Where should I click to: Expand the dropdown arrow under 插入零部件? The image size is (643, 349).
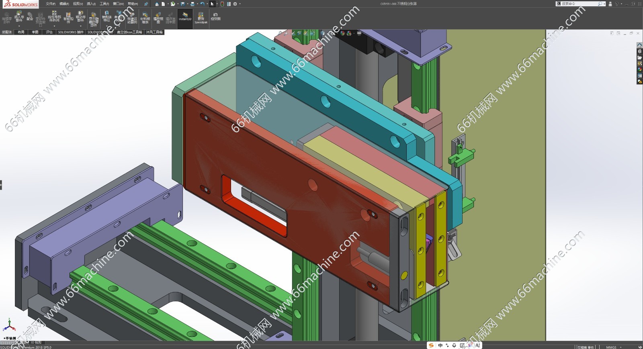coord(19,27)
